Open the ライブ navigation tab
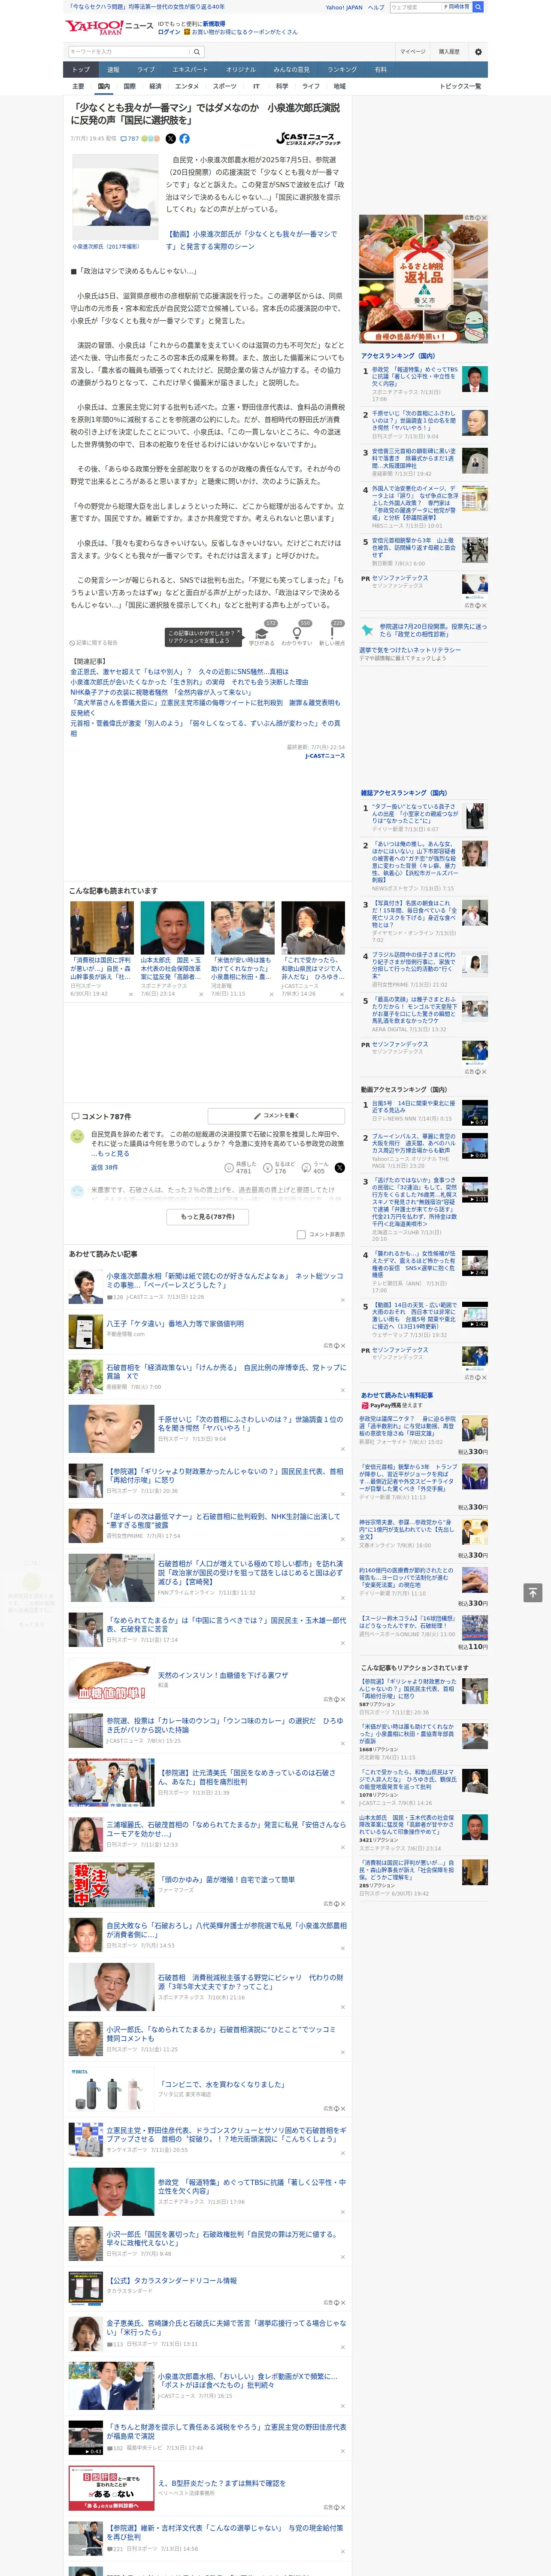Viewport: 551px width, 2576px height. (x=146, y=70)
